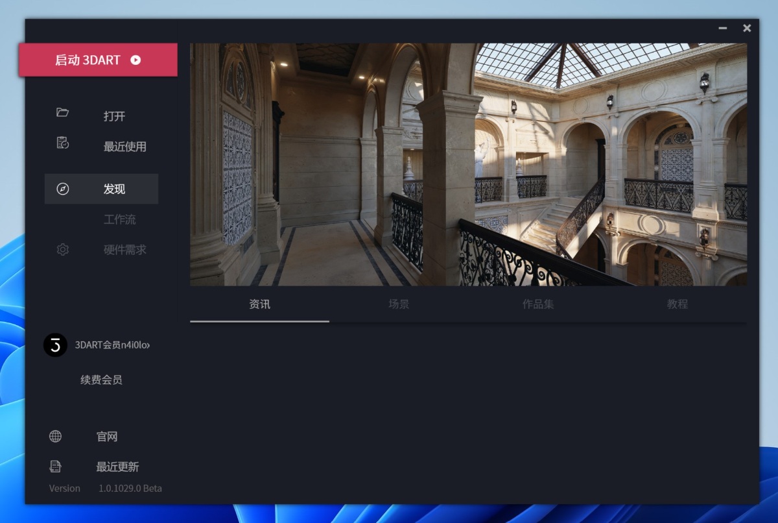Click the version number 1.0.1029.0 Beta

coord(130,488)
